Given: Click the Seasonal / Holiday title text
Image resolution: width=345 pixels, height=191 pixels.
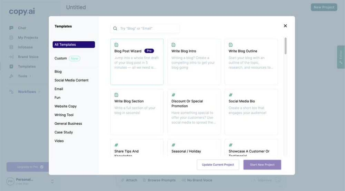Looking at the screenshot, I should pyautogui.click(x=186, y=151).
